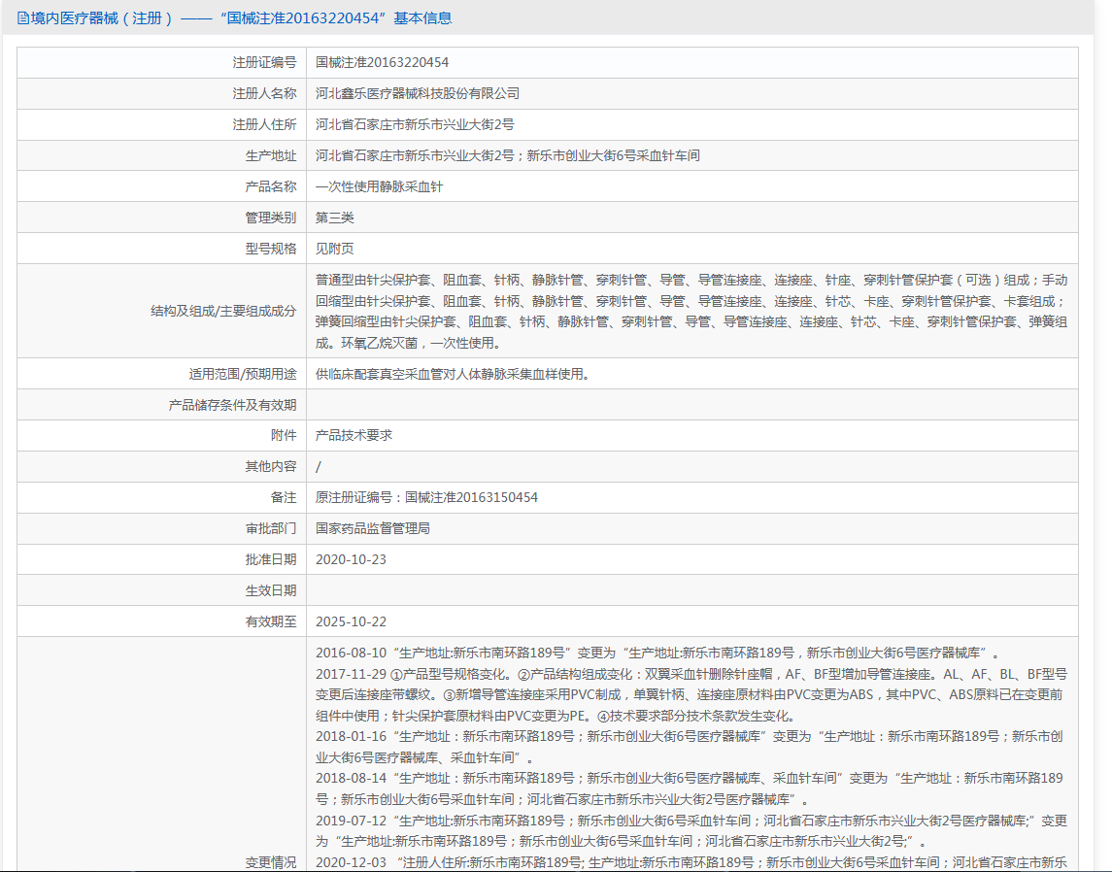The width and height of the screenshot is (1112, 872).
Task: Select the value 第三类
Action: (335, 218)
